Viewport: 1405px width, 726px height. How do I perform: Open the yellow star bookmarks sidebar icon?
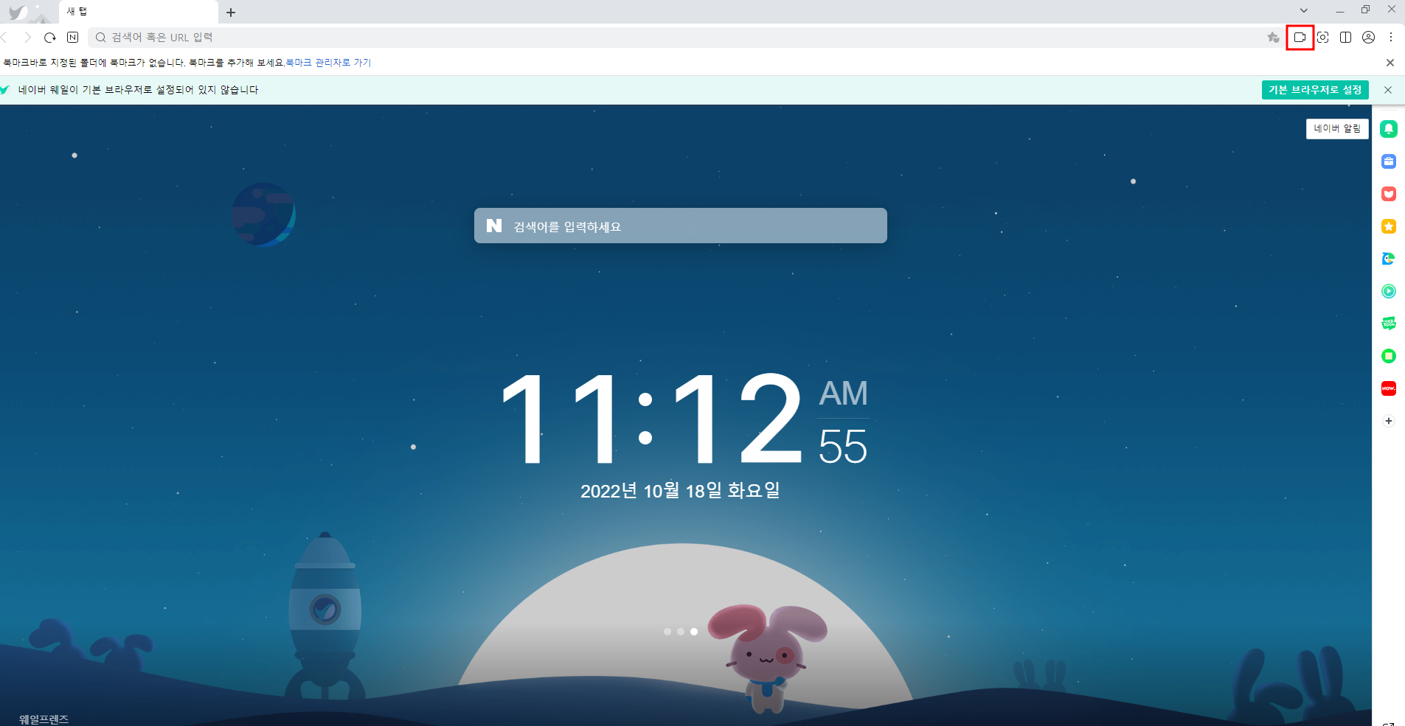pyautogui.click(x=1389, y=226)
